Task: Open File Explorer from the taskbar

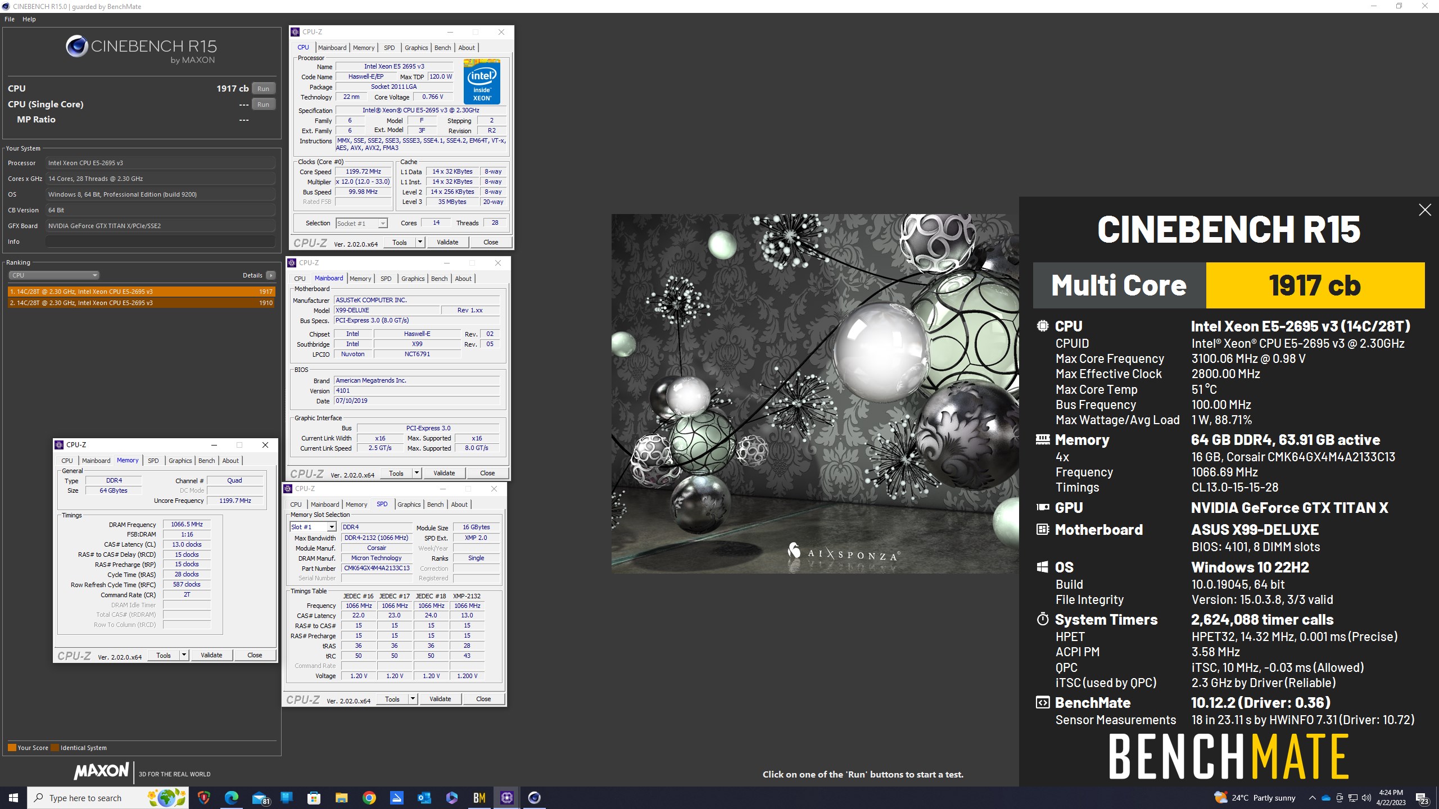Action: 342,798
